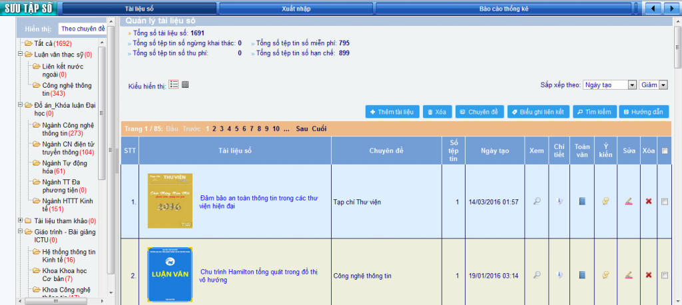
Task: Open link Chu trình Hamilton tổng quát
Action: click(x=259, y=276)
